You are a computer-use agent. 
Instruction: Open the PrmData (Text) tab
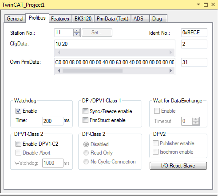112,19
